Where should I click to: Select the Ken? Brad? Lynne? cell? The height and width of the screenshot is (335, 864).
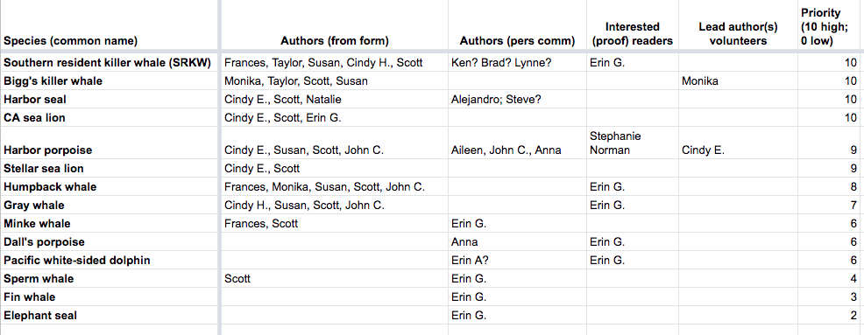(x=517, y=63)
